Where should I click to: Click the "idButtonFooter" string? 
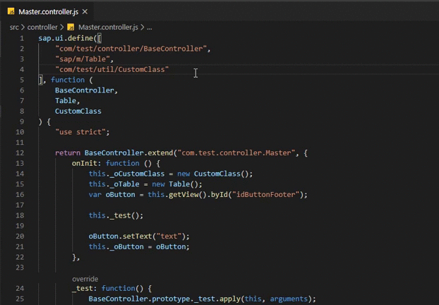(x=265, y=195)
